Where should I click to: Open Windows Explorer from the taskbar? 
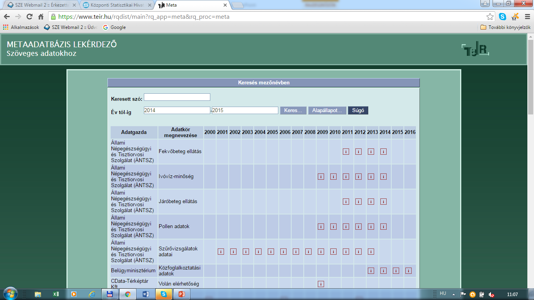[38, 294]
